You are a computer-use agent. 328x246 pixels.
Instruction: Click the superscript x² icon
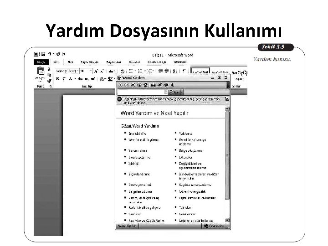click(92, 79)
